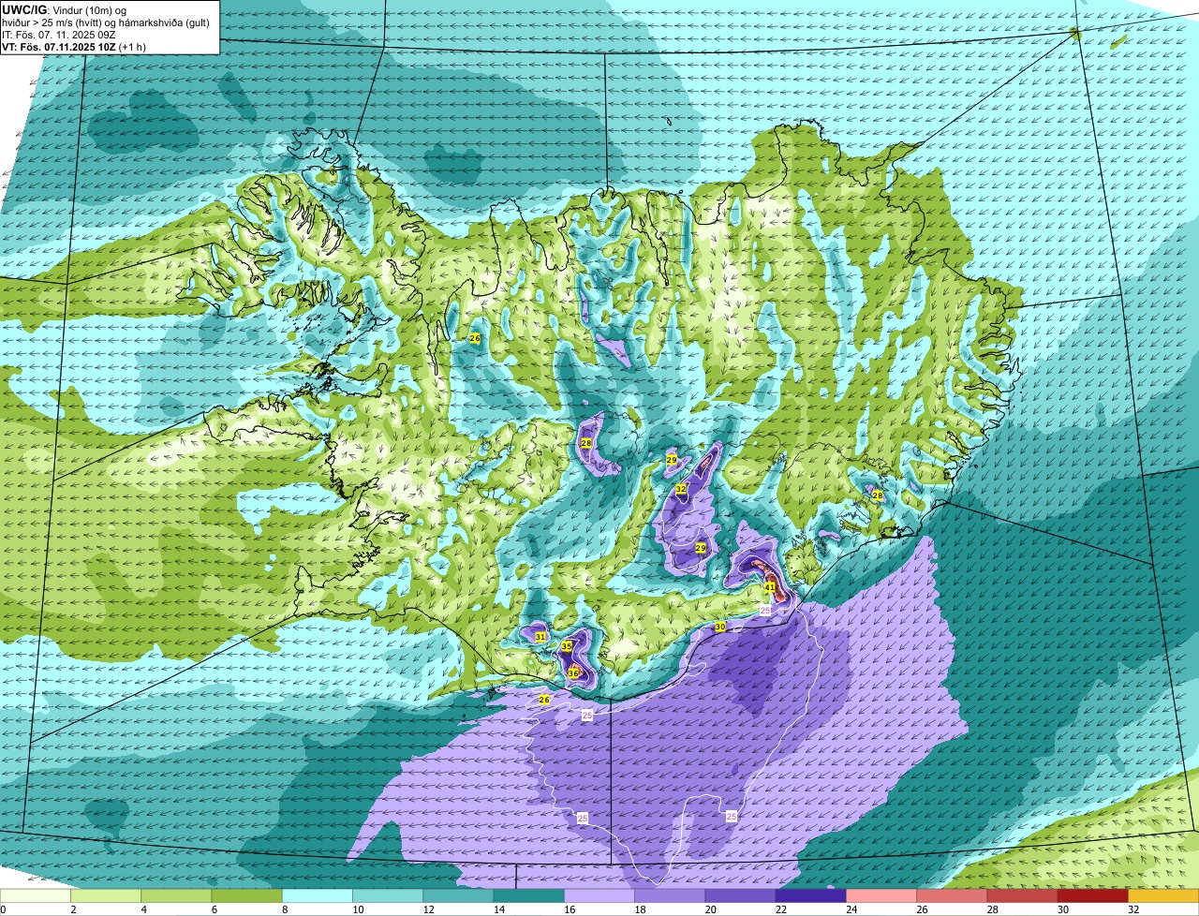The image size is (1199, 916).
Task: Pick the 16–18 m/s lavender legend swatch
Action: [599, 896]
